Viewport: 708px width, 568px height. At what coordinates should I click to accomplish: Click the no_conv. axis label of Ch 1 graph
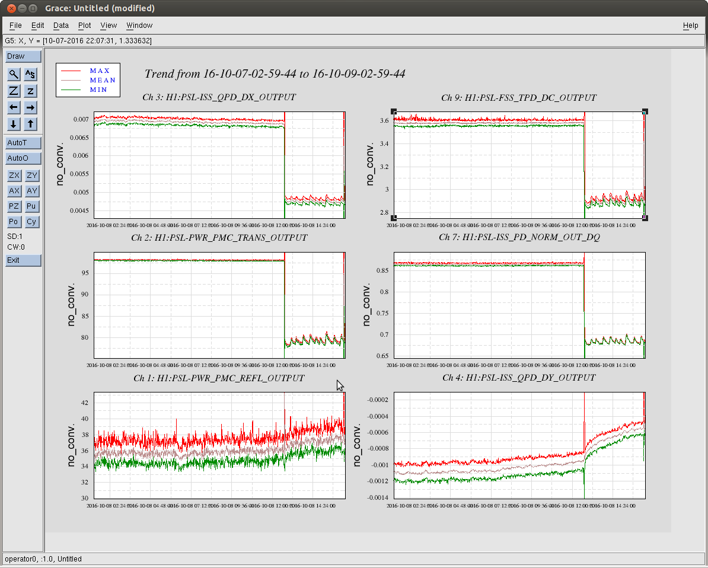tap(71, 446)
